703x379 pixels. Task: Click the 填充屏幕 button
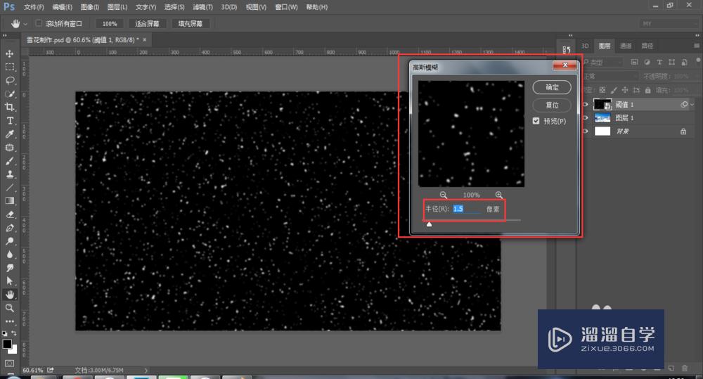point(190,24)
